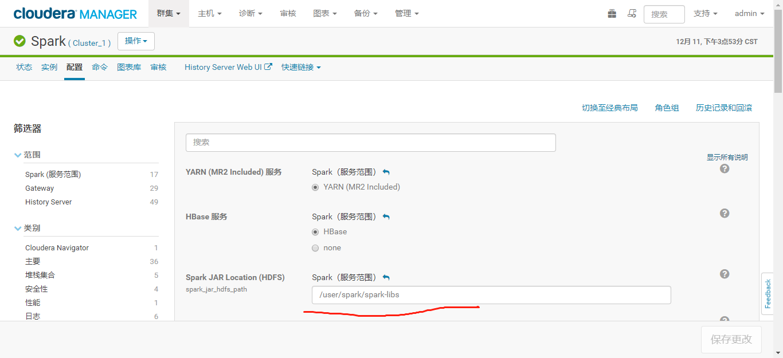Click 显示所有说明 link
783x358 pixels.
(x=727, y=158)
